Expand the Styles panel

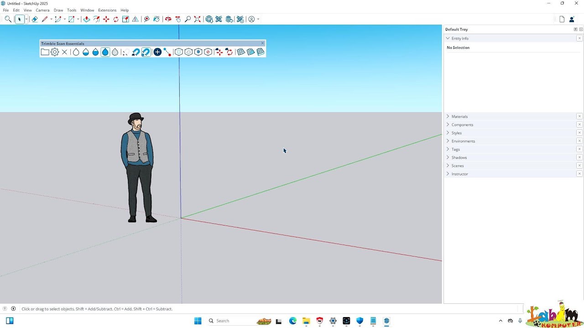click(x=448, y=133)
